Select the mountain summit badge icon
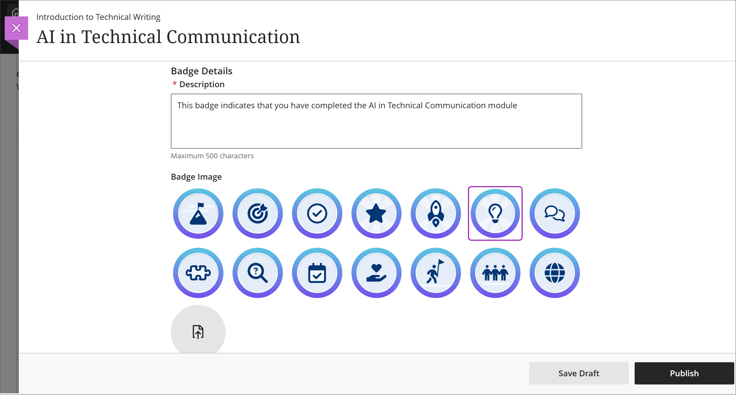The image size is (736, 395). [198, 214]
